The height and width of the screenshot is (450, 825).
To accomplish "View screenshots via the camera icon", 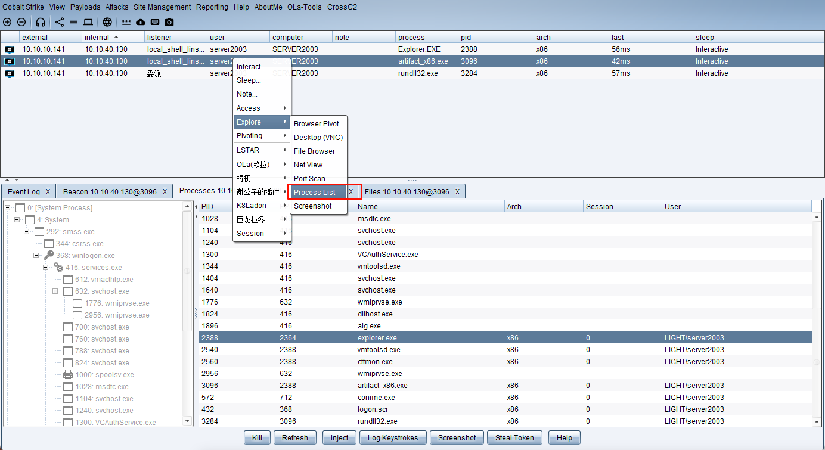I will click(169, 22).
